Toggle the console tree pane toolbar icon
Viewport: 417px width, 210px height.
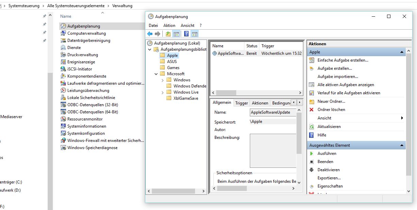point(176,34)
